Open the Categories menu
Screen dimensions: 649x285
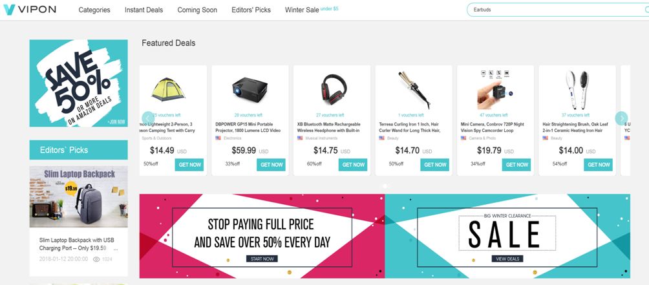[x=94, y=10]
